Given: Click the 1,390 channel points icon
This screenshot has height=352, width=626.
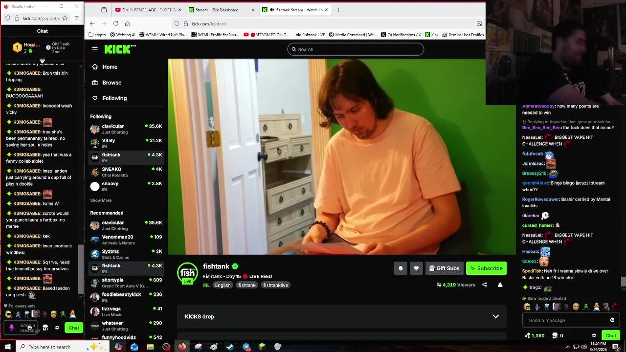Looking at the screenshot, I should [534, 335].
